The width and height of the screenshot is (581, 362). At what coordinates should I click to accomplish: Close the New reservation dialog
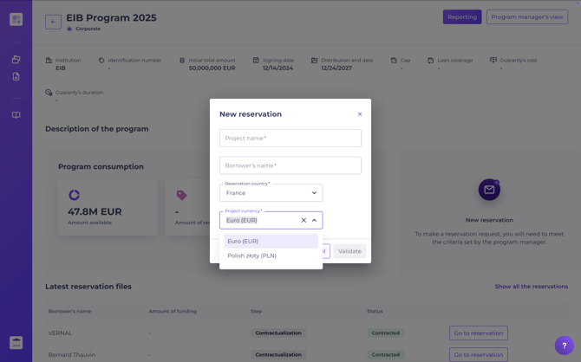(359, 114)
